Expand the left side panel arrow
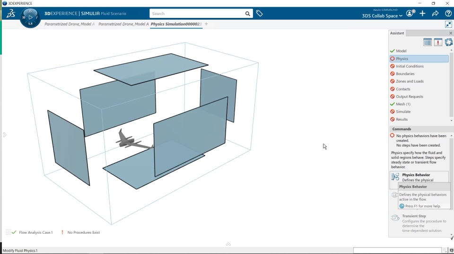The height and width of the screenshot is (254, 454). [5, 135]
